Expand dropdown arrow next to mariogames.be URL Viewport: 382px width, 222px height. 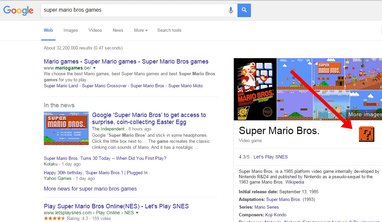(94, 68)
